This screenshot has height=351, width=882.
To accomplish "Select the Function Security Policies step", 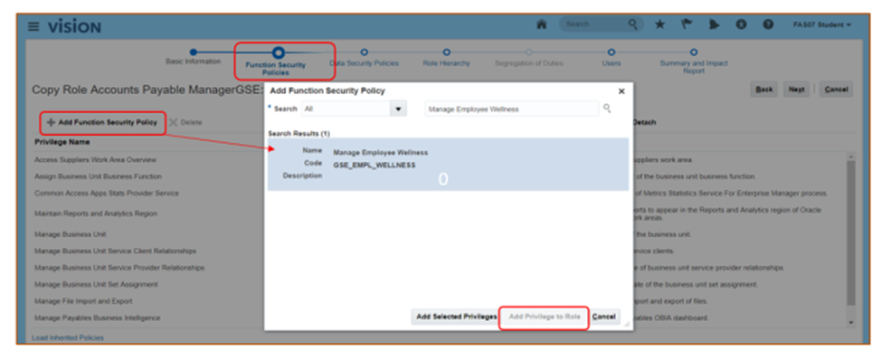I will (x=276, y=62).
